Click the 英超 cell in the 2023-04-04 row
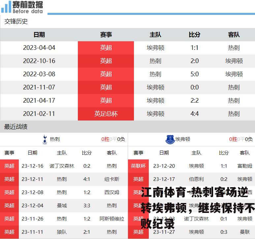 click(x=106, y=48)
